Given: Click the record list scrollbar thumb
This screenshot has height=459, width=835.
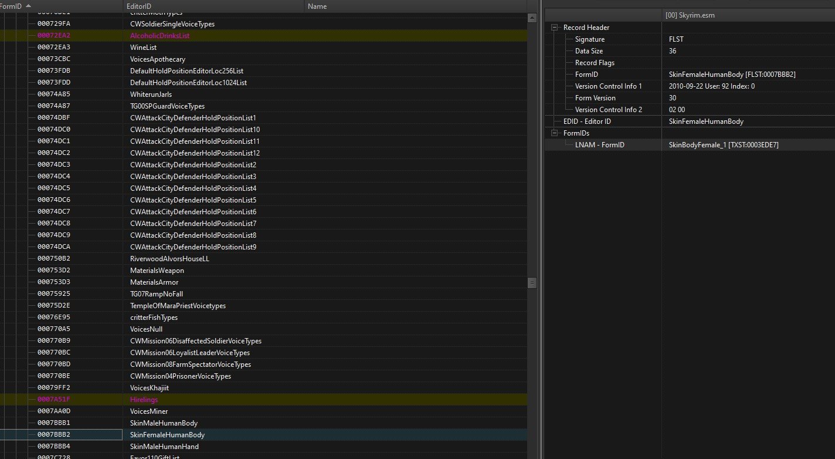Looking at the screenshot, I should point(532,283).
